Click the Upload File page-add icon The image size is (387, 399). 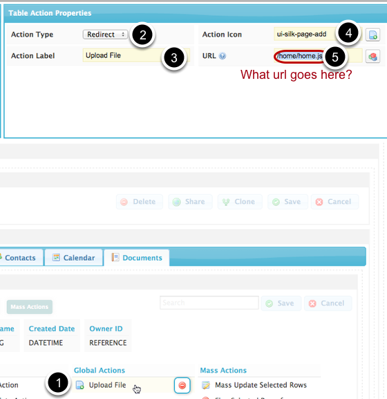80,385
